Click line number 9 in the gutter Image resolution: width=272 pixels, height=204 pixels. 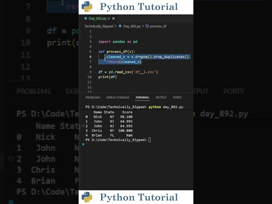coord(91,72)
